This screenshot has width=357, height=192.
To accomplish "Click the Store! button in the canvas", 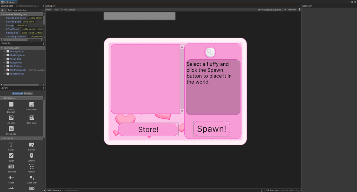I will coord(148,130).
